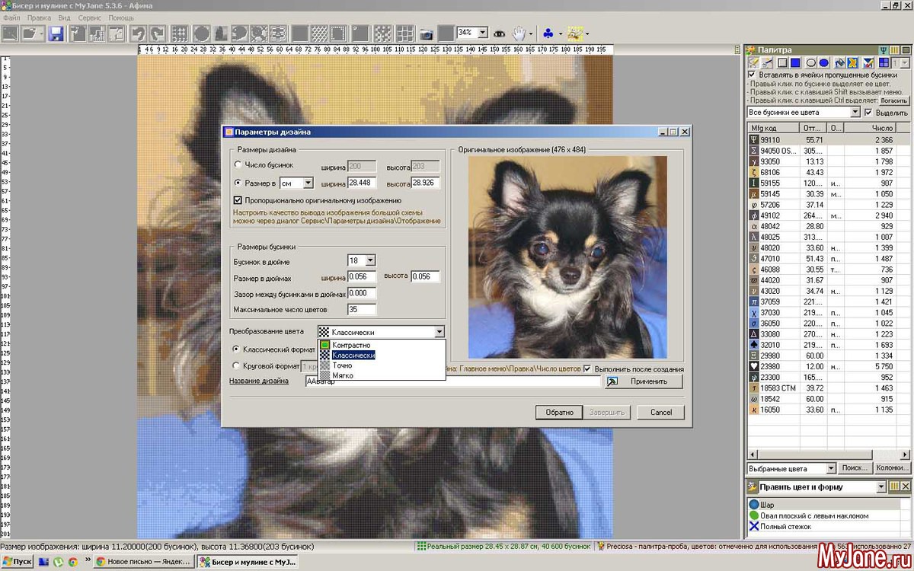Select the filled blue circle palette tool
Screen dimensions: 914x571
click(823, 63)
